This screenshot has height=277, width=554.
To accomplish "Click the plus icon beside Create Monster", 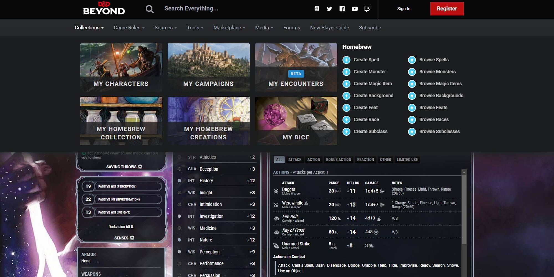I will point(346,72).
